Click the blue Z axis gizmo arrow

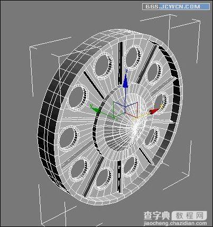pyautogui.click(x=125, y=81)
